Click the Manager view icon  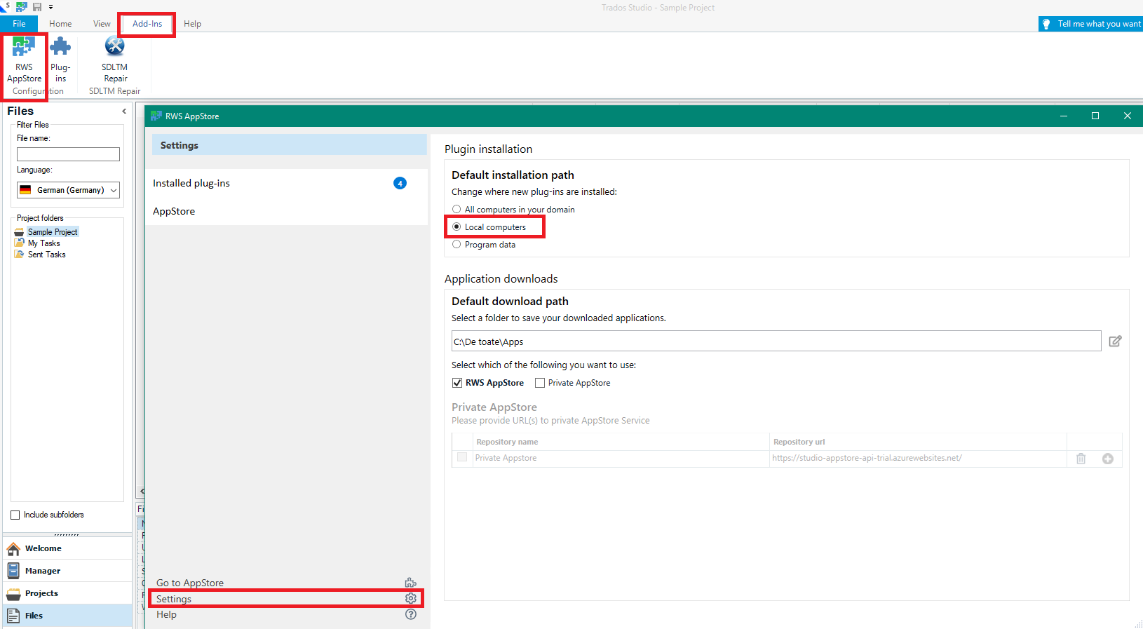point(13,571)
